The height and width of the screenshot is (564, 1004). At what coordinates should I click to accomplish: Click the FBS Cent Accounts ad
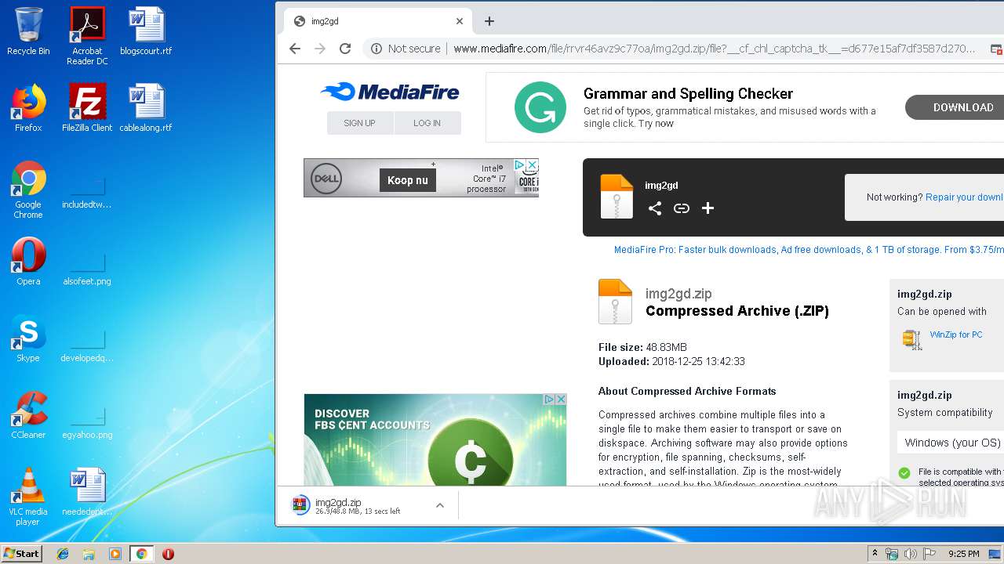[x=435, y=439]
